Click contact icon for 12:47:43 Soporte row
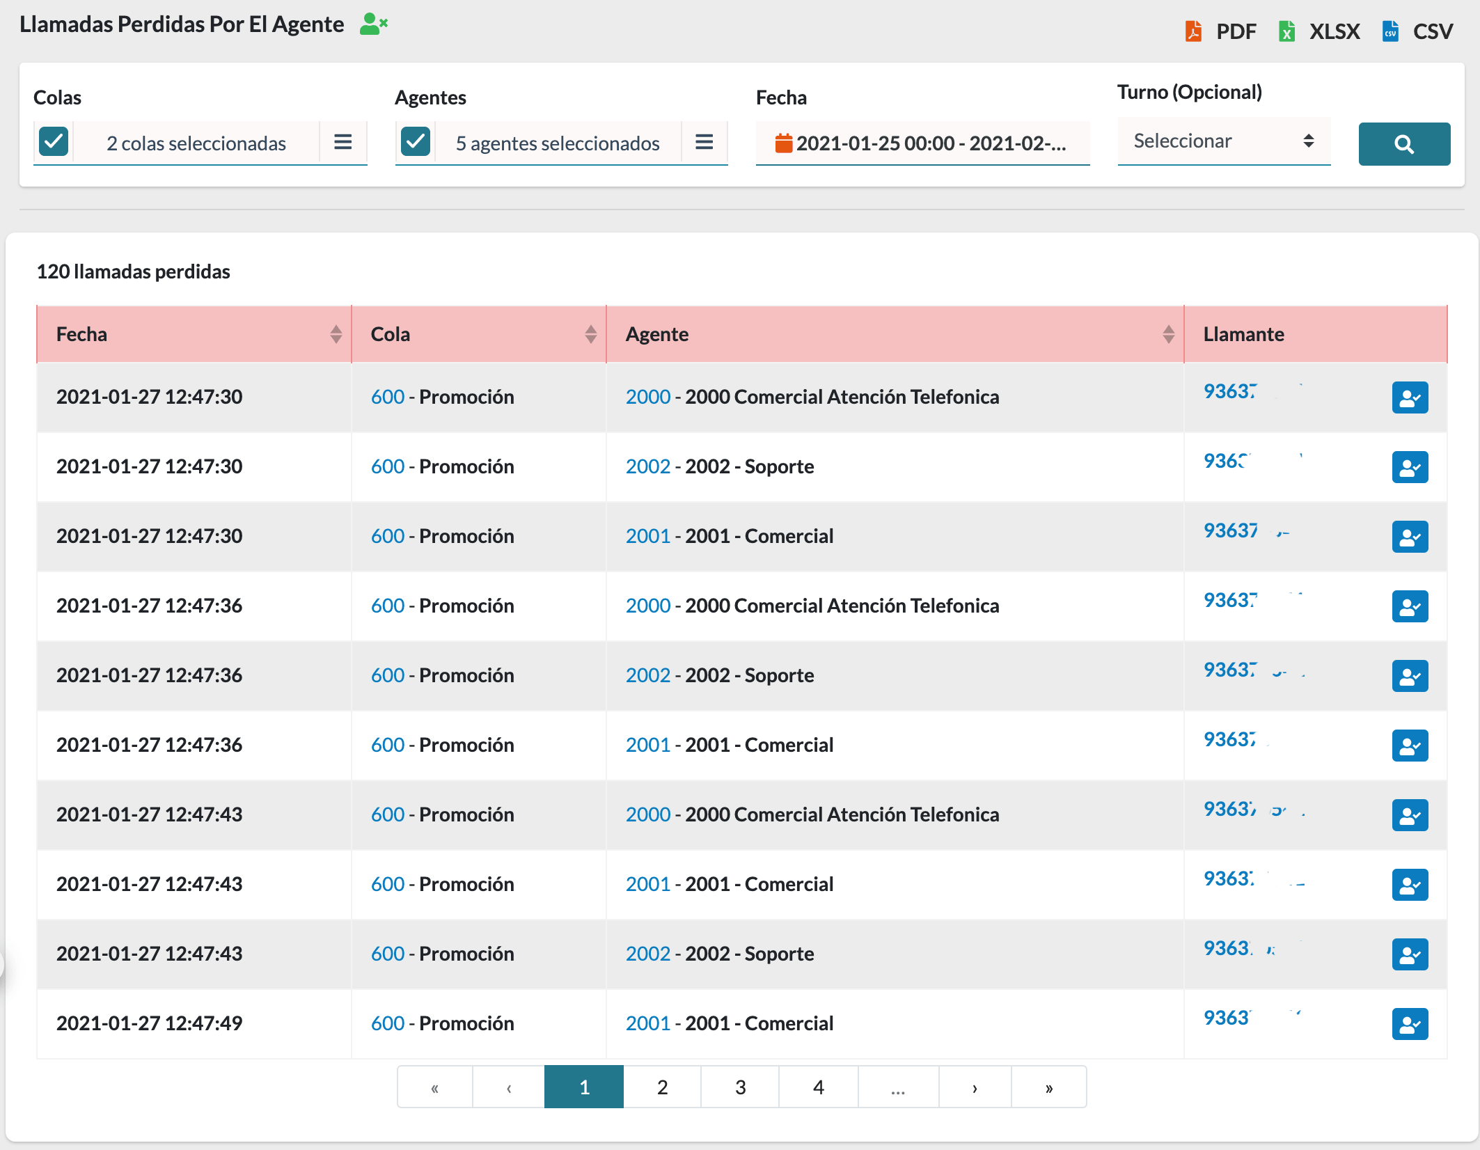This screenshot has width=1480, height=1150. (x=1410, y=954)
